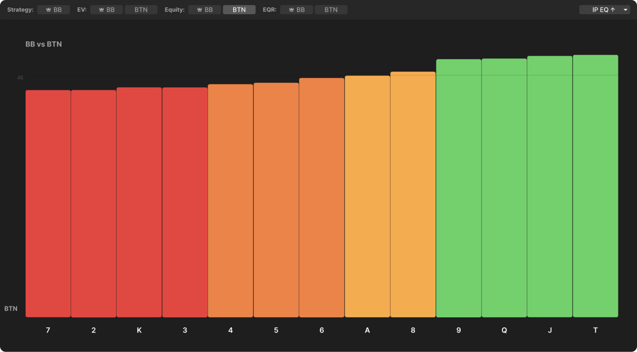Select the Strategy BB crown button
The image size is (637, 352).
point(54,9)
